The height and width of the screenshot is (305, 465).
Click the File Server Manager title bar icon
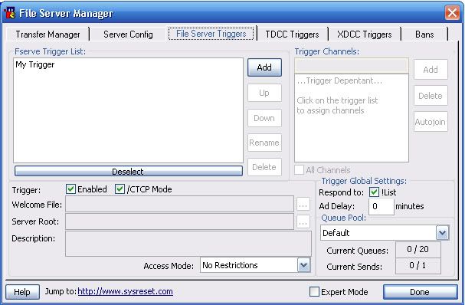pos(9,13)
